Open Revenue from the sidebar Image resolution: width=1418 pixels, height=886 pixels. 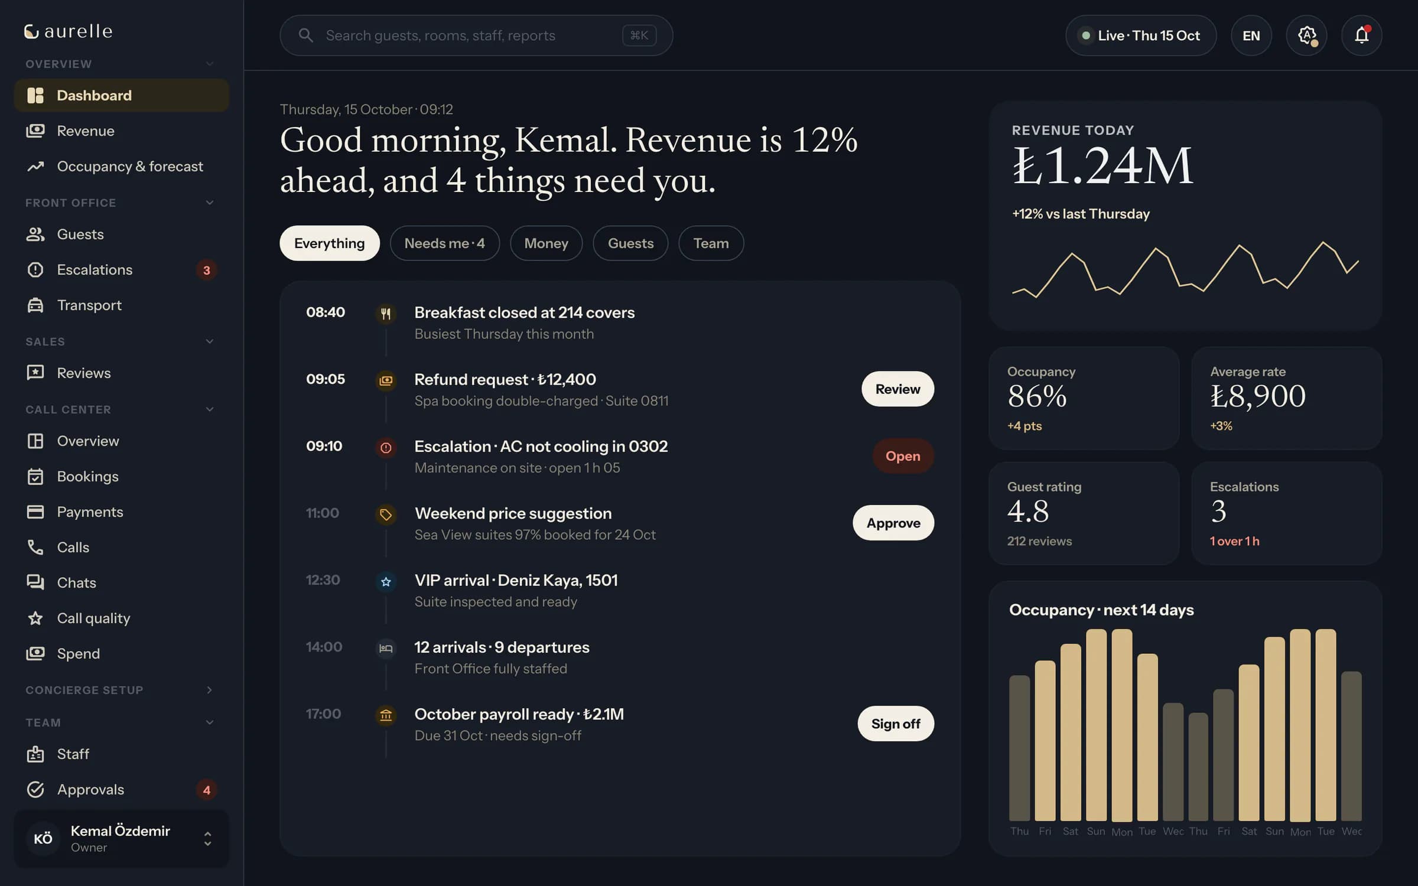click(x=121, y=131)
